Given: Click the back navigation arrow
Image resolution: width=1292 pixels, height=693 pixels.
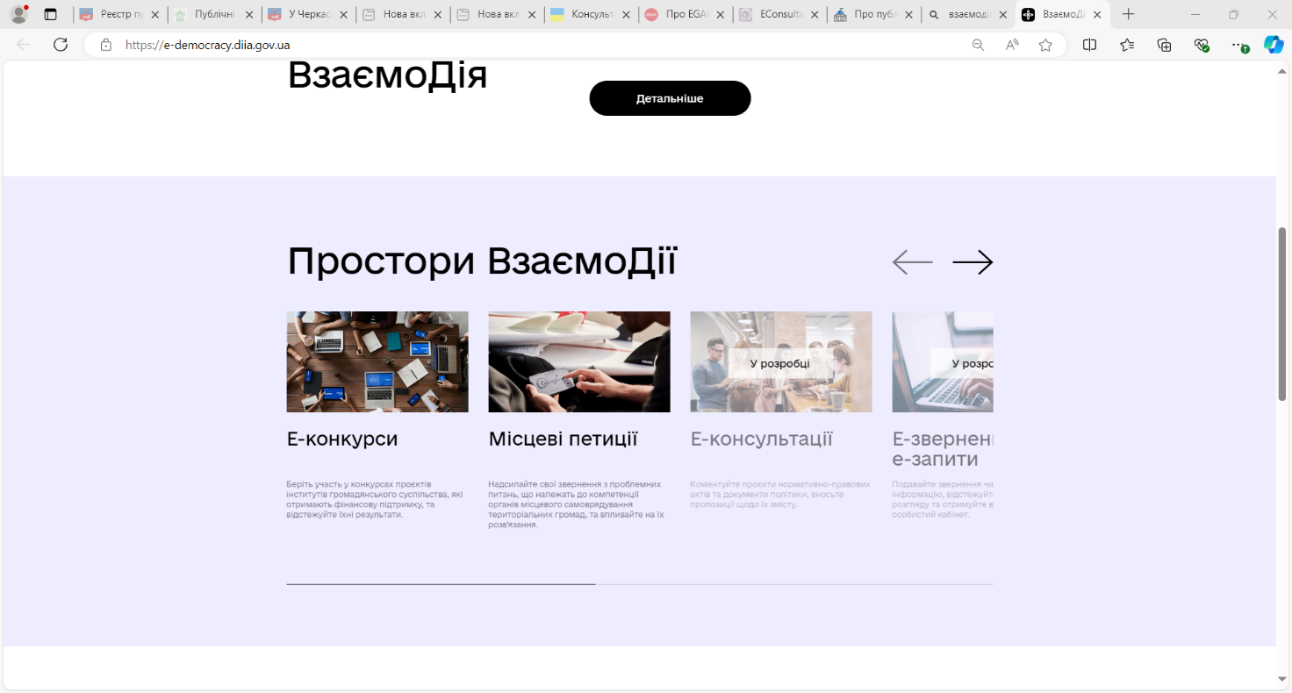Looking at the screenshot, I should pyautogui.click(x=24, y=45).
